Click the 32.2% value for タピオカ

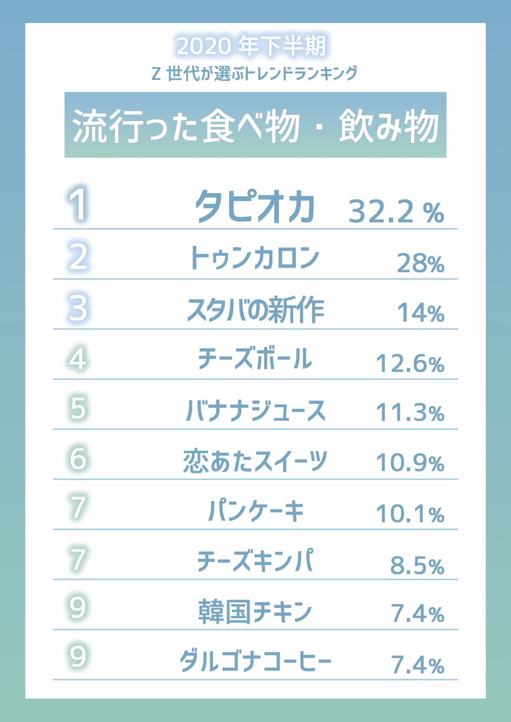click(396, 212)
